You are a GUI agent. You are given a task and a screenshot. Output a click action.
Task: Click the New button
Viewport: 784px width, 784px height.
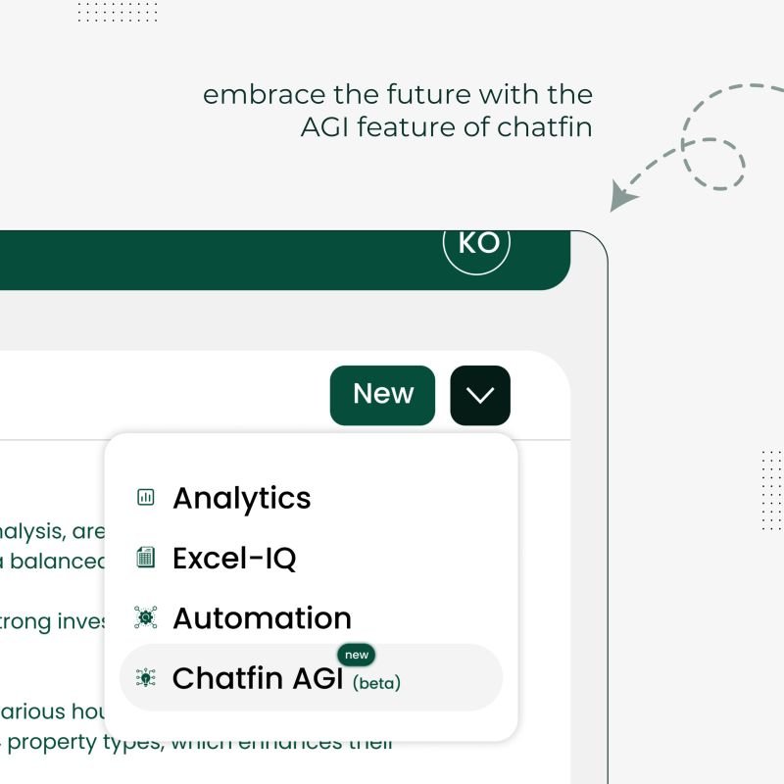[382, 394]
